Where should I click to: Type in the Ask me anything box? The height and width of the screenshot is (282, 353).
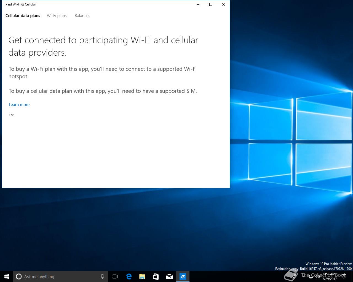61,276
